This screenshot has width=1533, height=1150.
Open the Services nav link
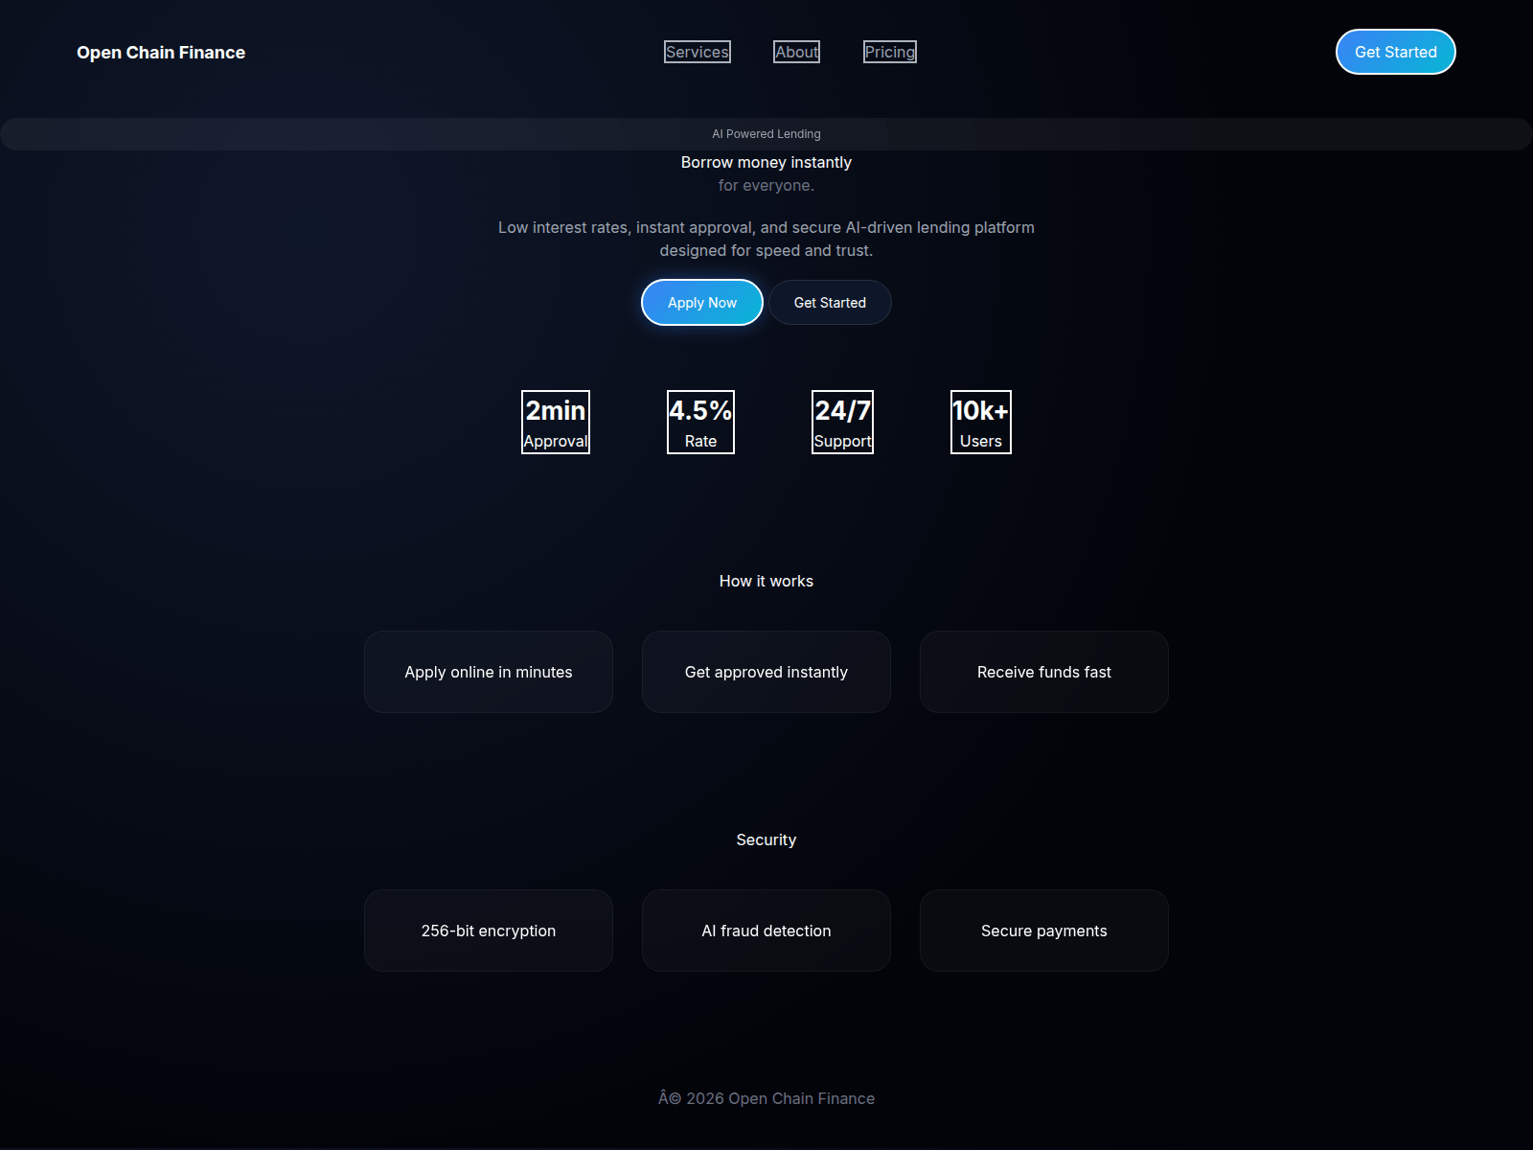point(698,52)
